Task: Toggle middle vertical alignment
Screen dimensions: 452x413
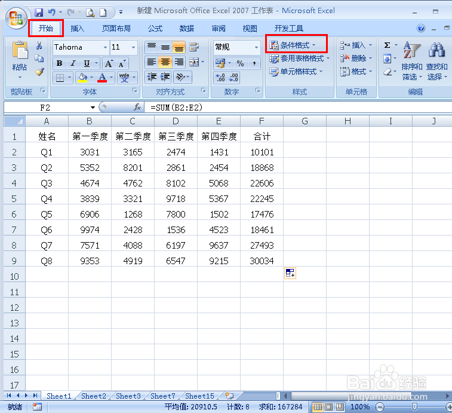Action: point(165,47)
